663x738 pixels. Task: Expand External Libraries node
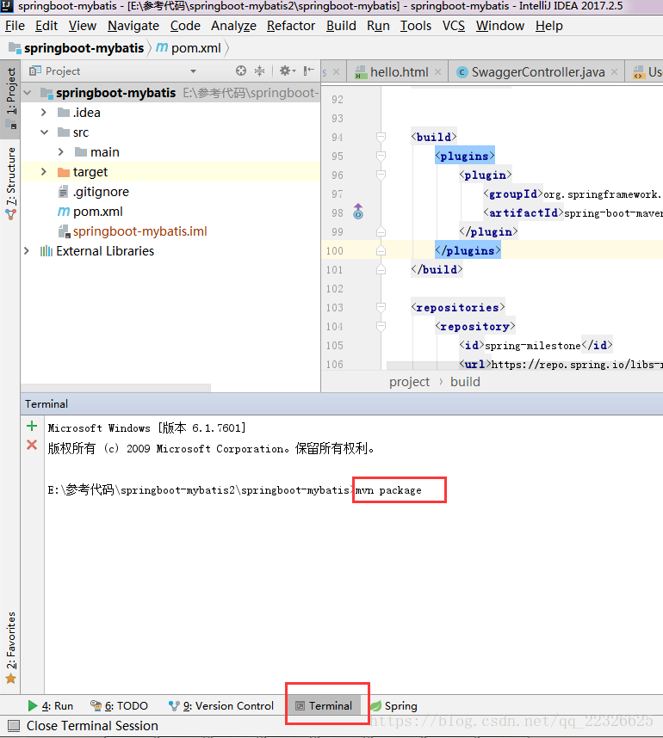[27, 251]
